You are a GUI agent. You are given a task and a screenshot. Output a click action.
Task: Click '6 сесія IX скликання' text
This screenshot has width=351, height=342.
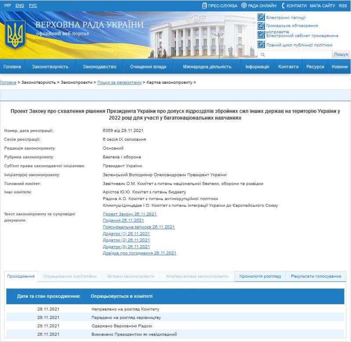click(124, 139)
